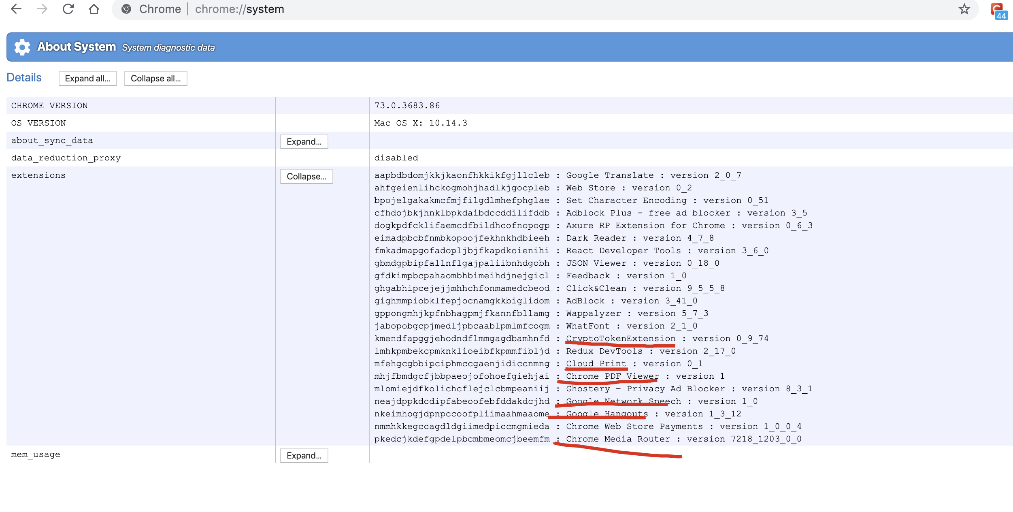Click the Redux DevTools line
Viewport: 1013px width, 512px height.
(x=555, y=351)
